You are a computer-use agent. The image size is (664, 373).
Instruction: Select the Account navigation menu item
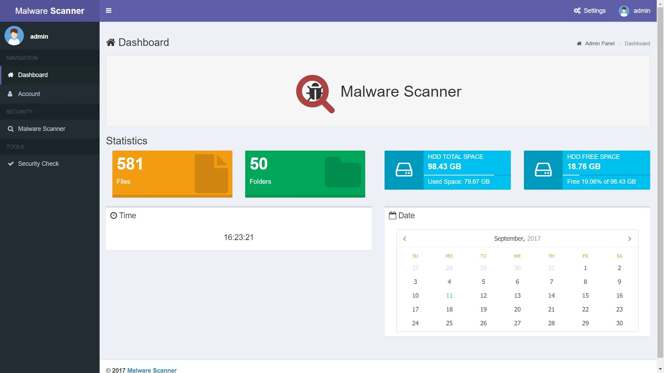(29, 94)
